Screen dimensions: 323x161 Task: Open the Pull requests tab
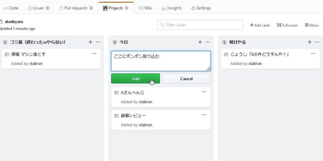point(76,8)
